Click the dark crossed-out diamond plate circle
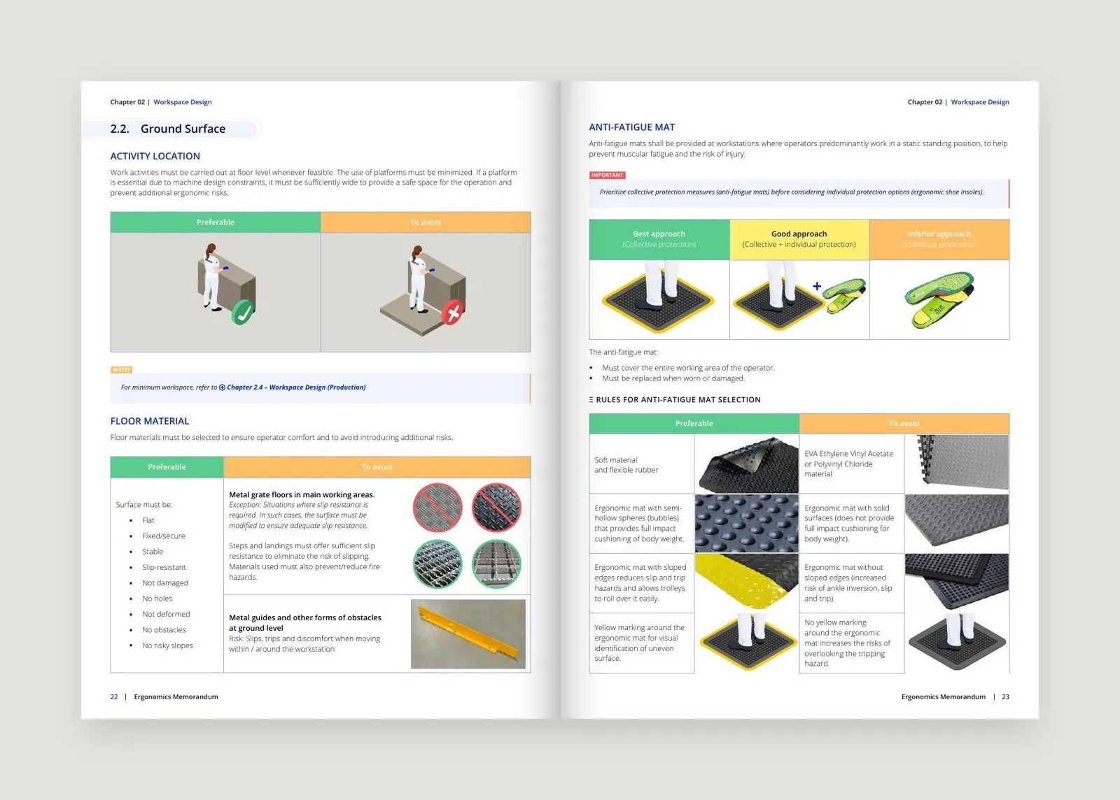 tap(496, 508)
